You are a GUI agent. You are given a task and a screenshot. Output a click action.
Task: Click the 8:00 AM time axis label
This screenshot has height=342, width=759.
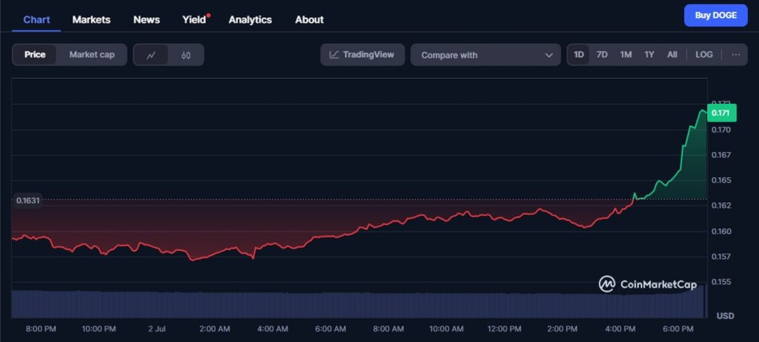pos(388,329)
